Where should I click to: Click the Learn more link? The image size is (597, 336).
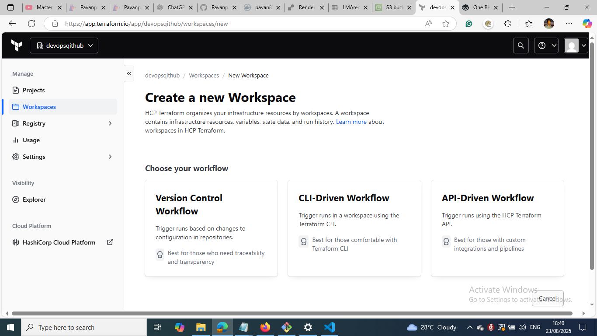coord(351,122)
